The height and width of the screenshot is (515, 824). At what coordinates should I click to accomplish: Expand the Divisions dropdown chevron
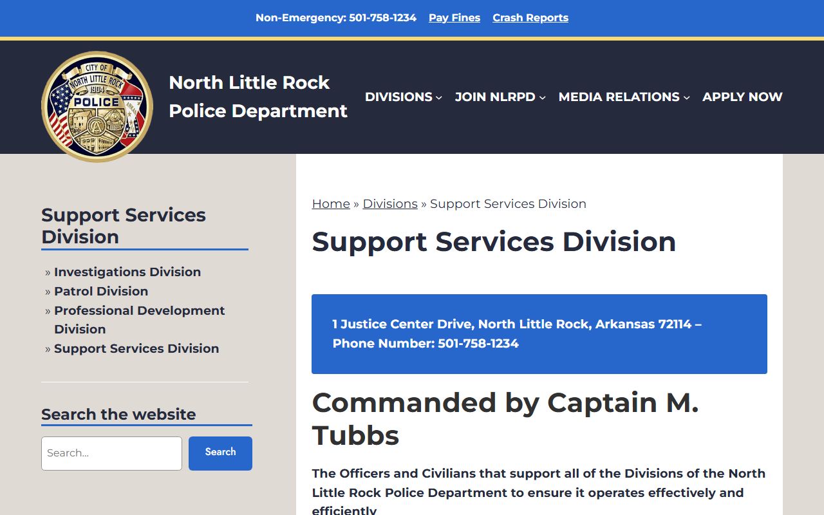[x=439, y=98]
